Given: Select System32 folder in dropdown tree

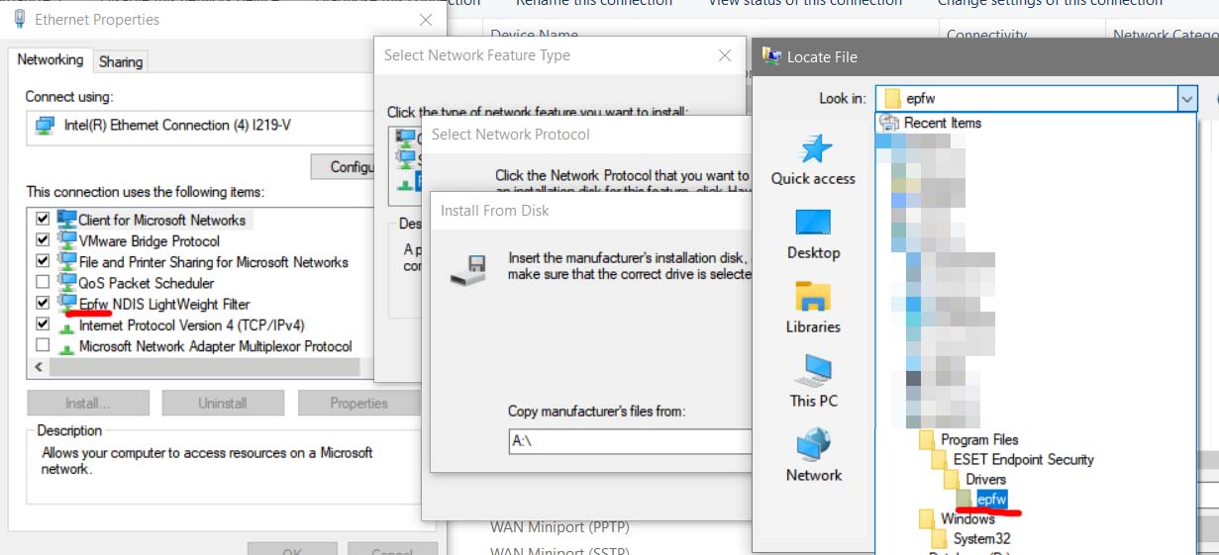Looking at the screenshot, I should click(981, 538).
